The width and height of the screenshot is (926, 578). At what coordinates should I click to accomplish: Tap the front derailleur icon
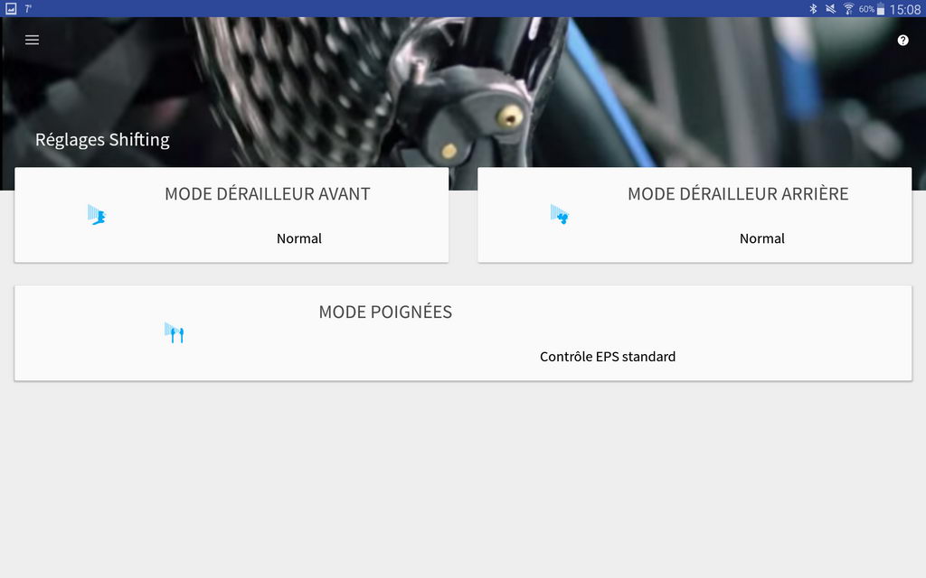97,215
